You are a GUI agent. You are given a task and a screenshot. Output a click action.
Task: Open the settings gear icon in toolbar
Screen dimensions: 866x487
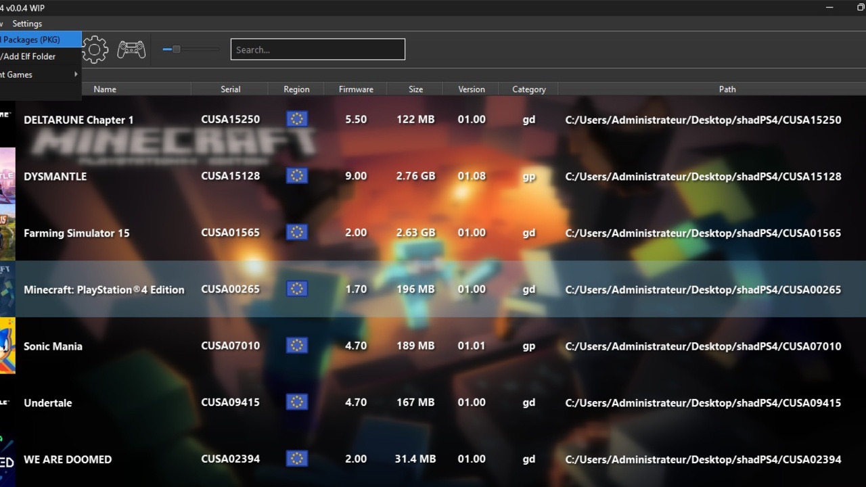(95, 49)
